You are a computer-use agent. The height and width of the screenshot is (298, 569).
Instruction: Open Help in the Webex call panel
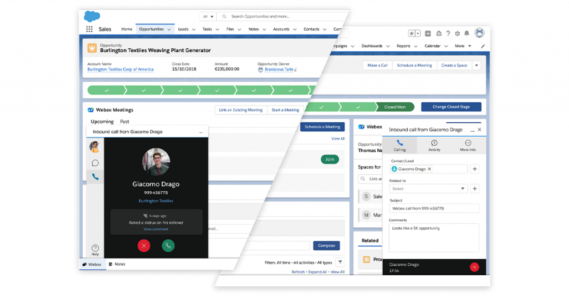click(95, 250)
